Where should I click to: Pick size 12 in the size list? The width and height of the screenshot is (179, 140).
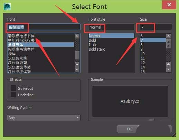pyautogui.click(x=153, y=63)
